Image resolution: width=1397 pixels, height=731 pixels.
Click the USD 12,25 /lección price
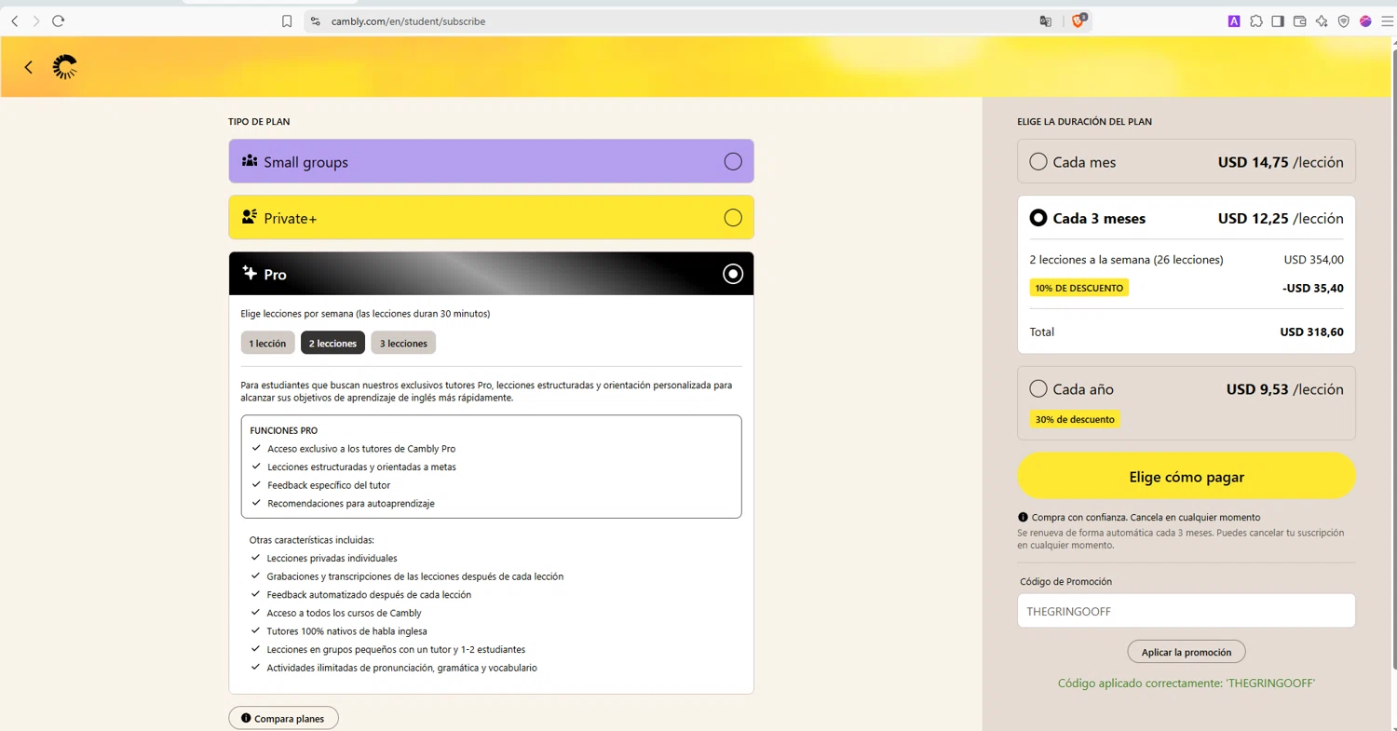pos(1281,218)
